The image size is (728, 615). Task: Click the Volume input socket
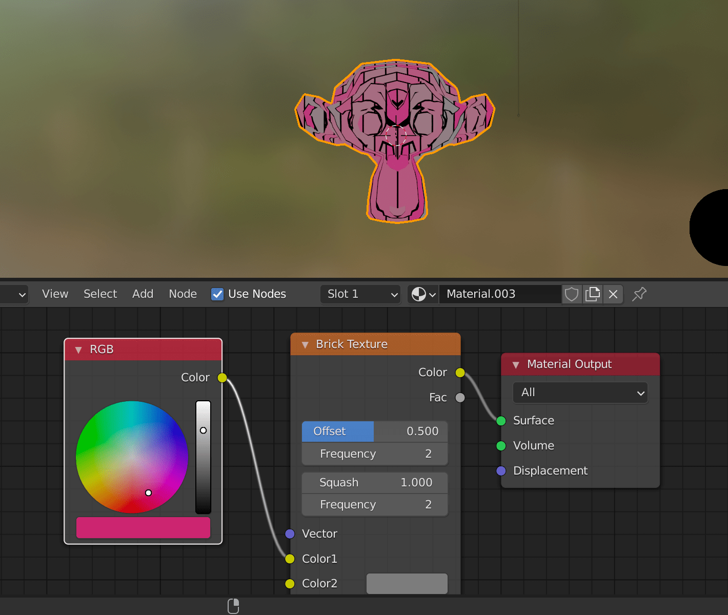[x=501, y=446]
